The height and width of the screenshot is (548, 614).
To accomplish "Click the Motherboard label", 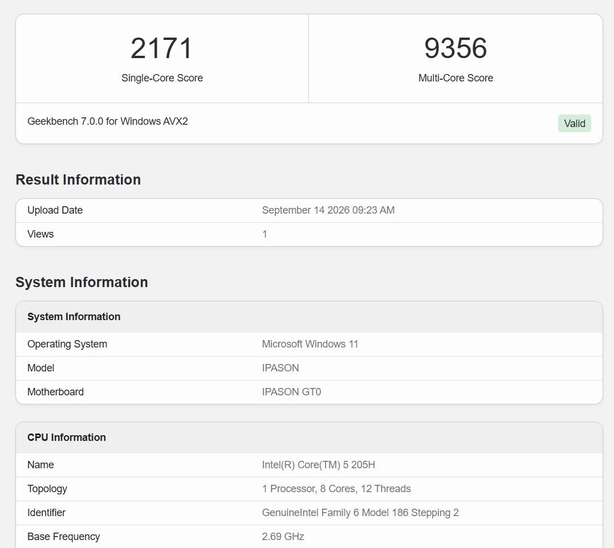I will click(56, 392).
